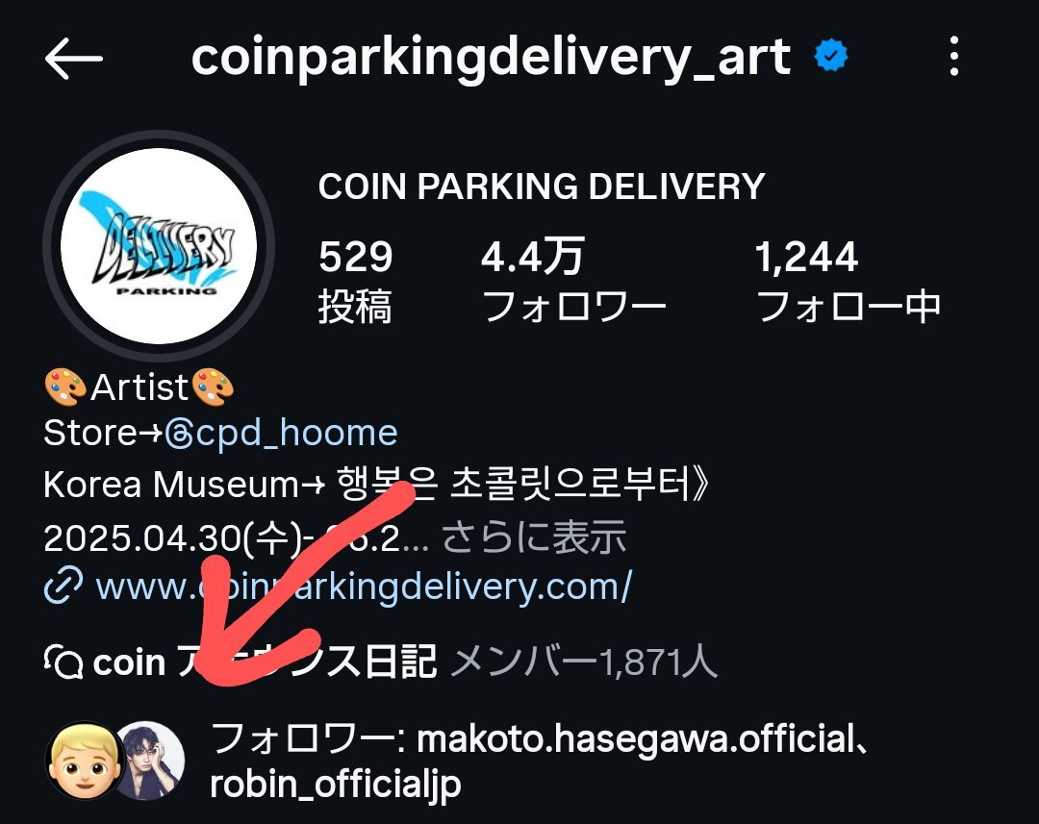Open robin_officialjp follower profile

point(336,785)
